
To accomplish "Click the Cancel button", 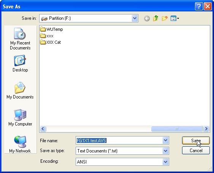I will 196,151.
